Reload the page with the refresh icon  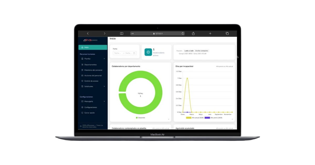(x=183, y=34)
